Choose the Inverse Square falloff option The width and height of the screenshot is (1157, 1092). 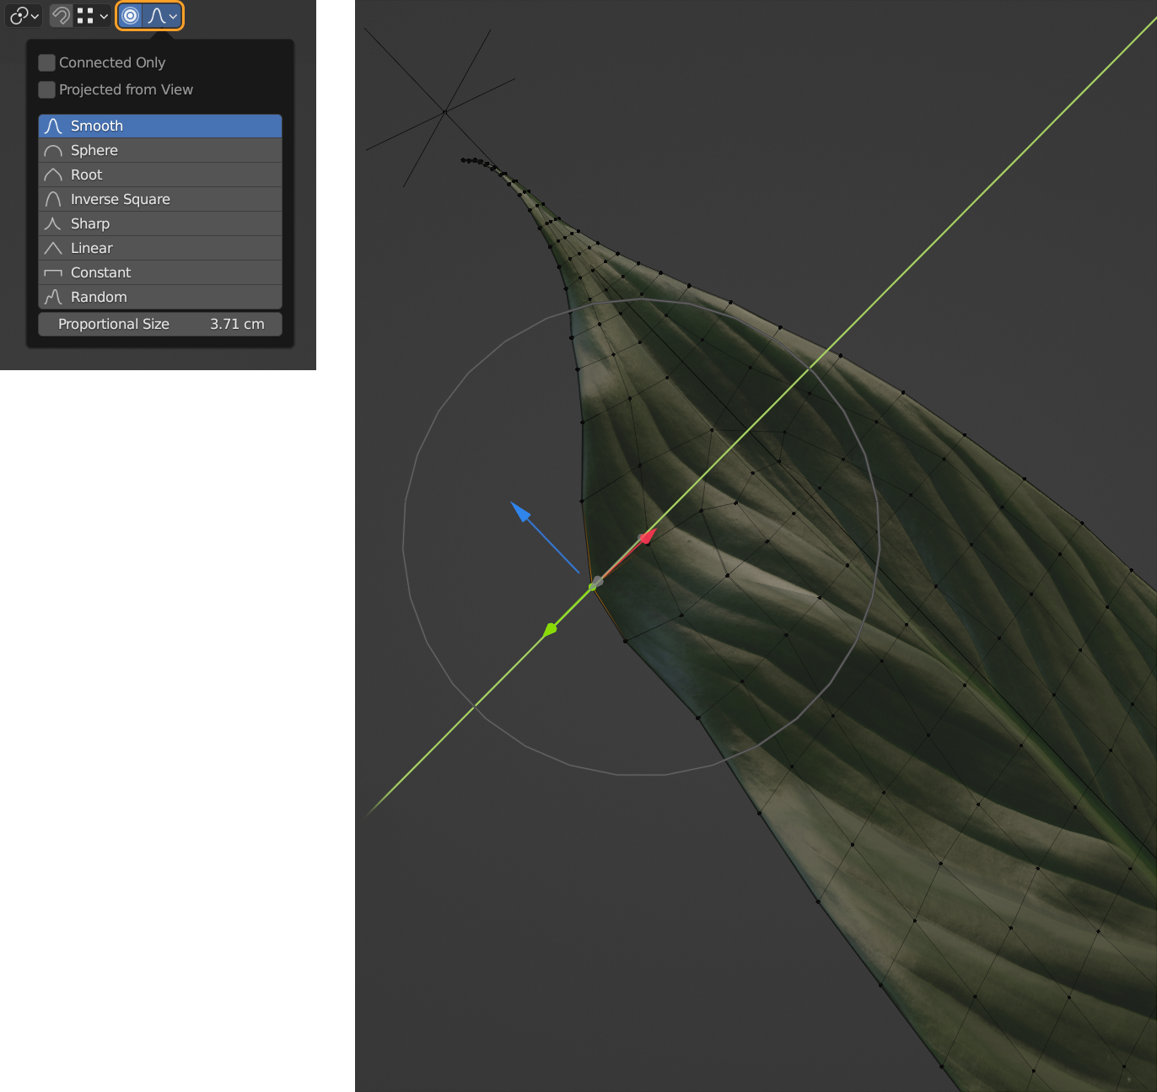tap(160, 200)
